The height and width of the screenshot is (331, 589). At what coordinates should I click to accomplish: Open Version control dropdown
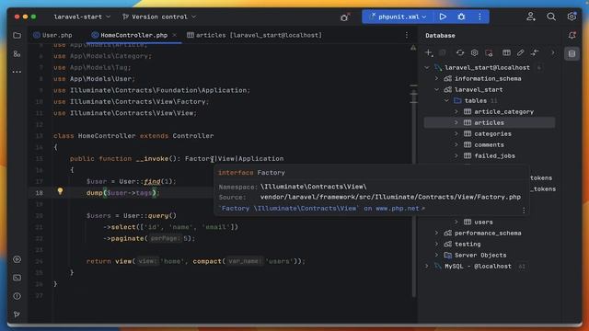[x=159, y=17]
